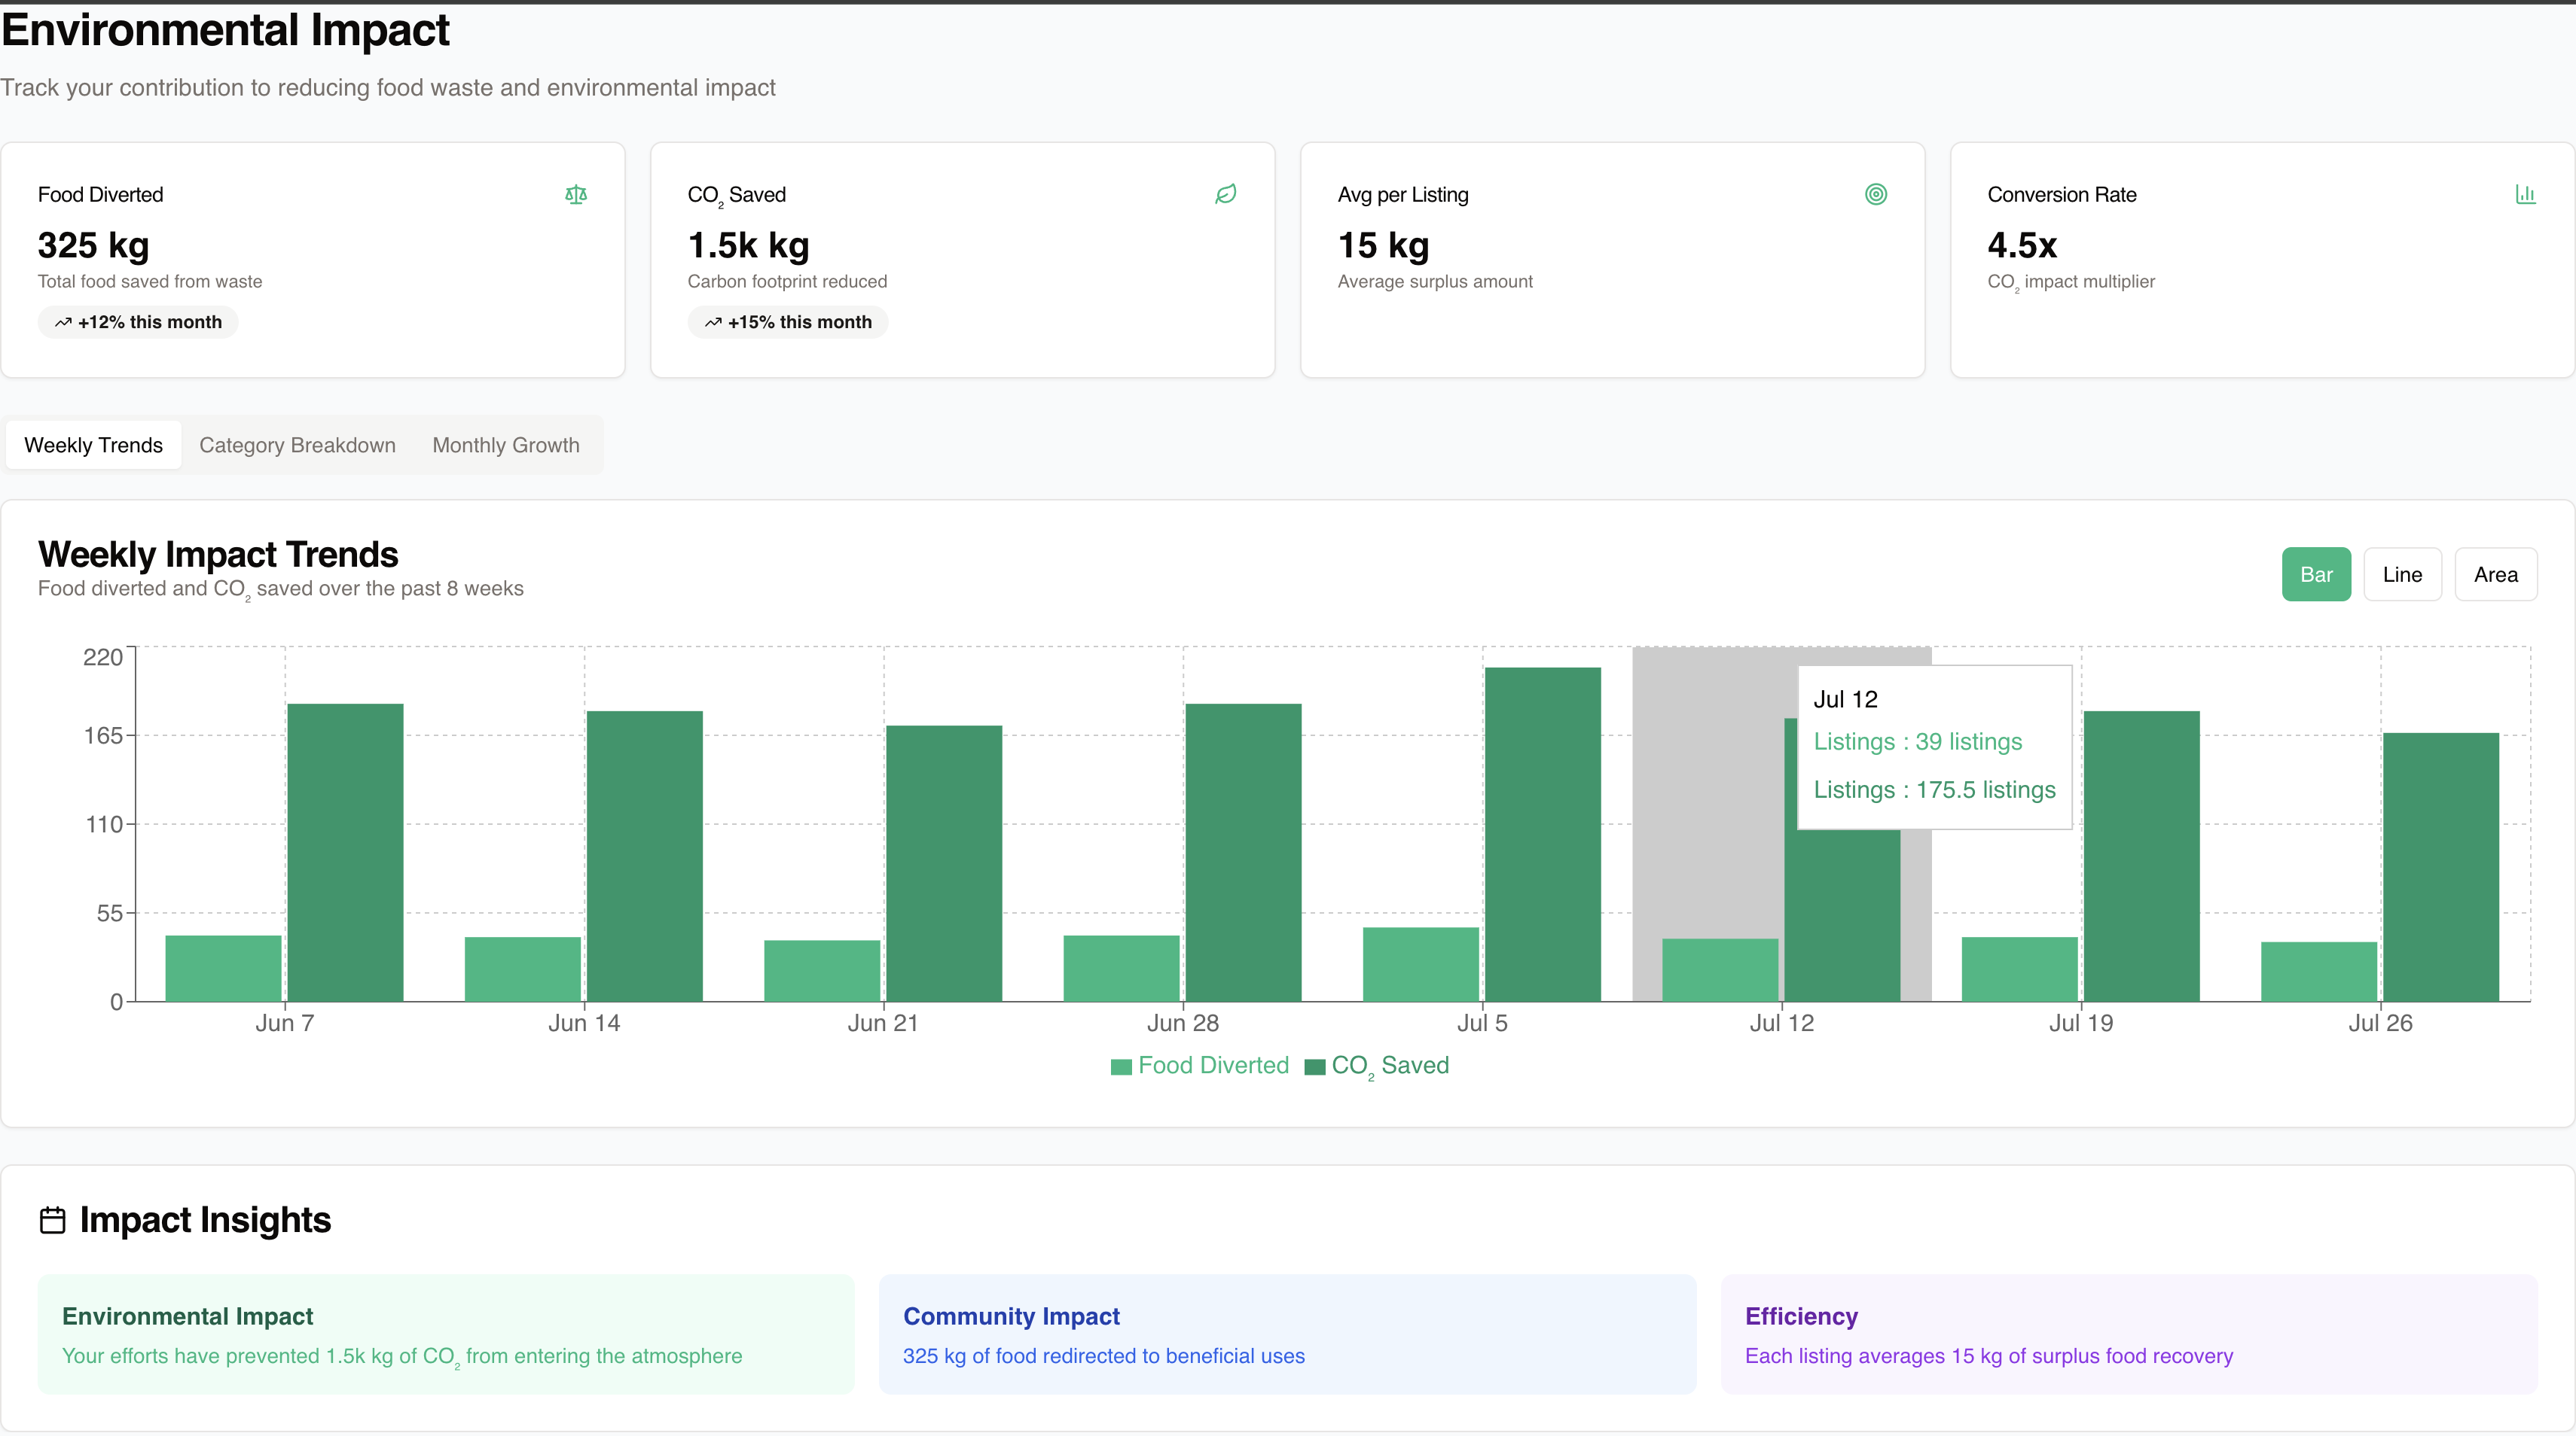Image resolution: width=2576 pixels, height=1436 pixels.
Task: Click the target icon on Avg per Listing card
Action: pos(1875,194)
